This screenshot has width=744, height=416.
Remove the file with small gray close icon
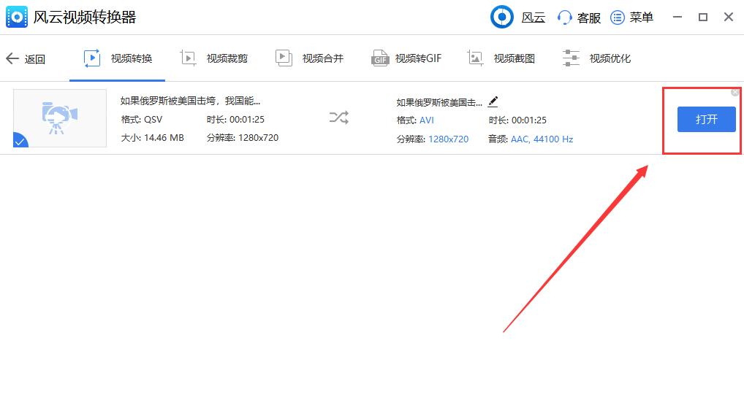[x=735, y=93]
